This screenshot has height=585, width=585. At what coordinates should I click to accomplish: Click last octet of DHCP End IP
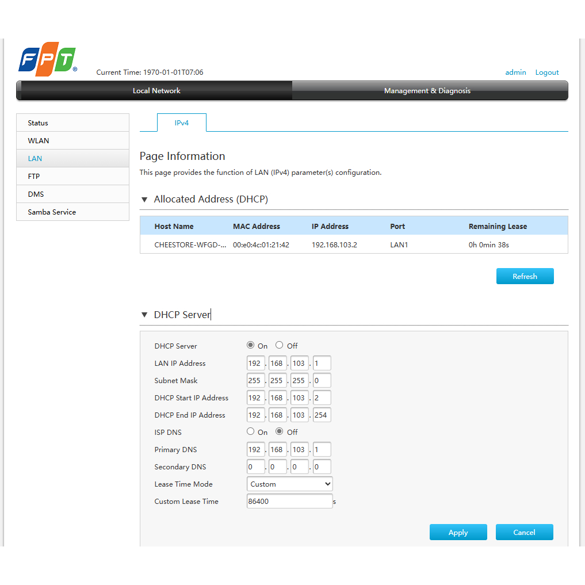tap(322, 415)
